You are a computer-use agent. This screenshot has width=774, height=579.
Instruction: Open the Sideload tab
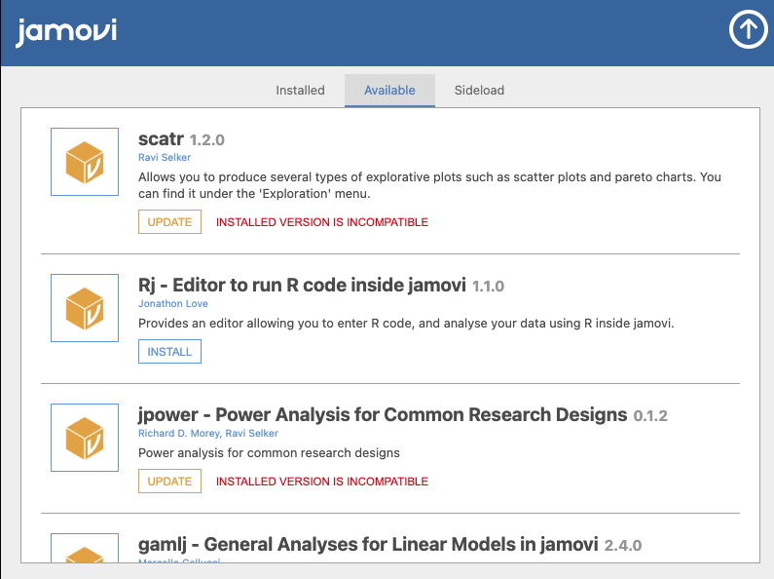point(479,91)
